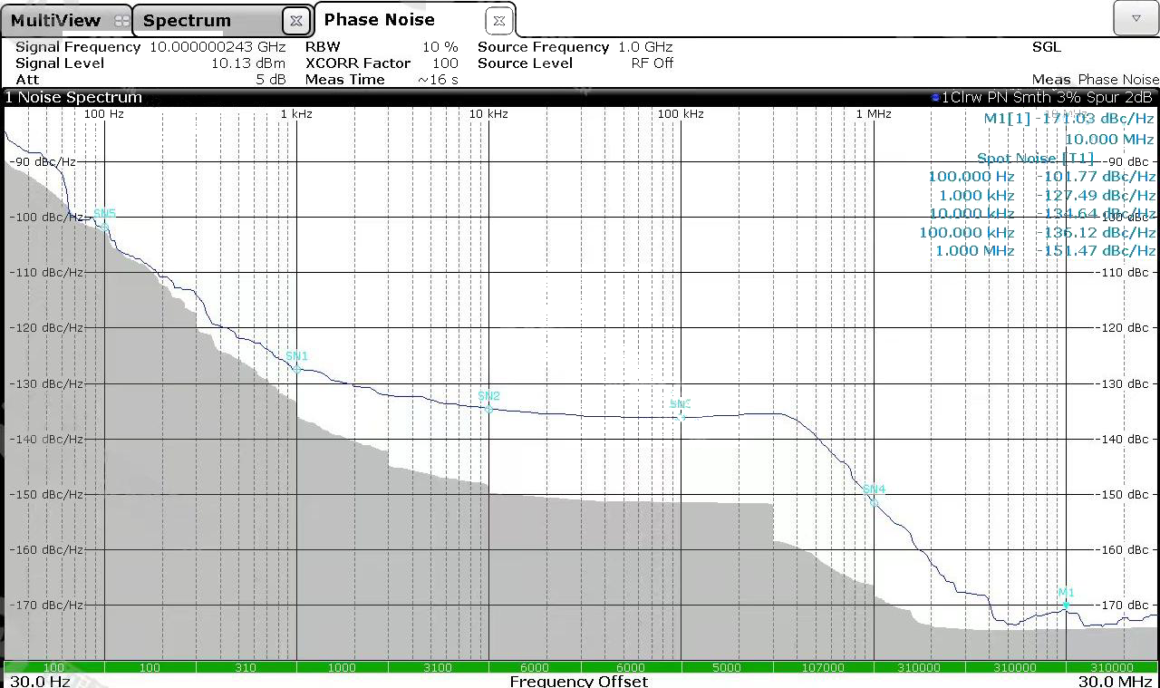Screen dimensions: 1160x688
Task: Click the 3100 segment in green progress bar
Action: click(438, 667)
